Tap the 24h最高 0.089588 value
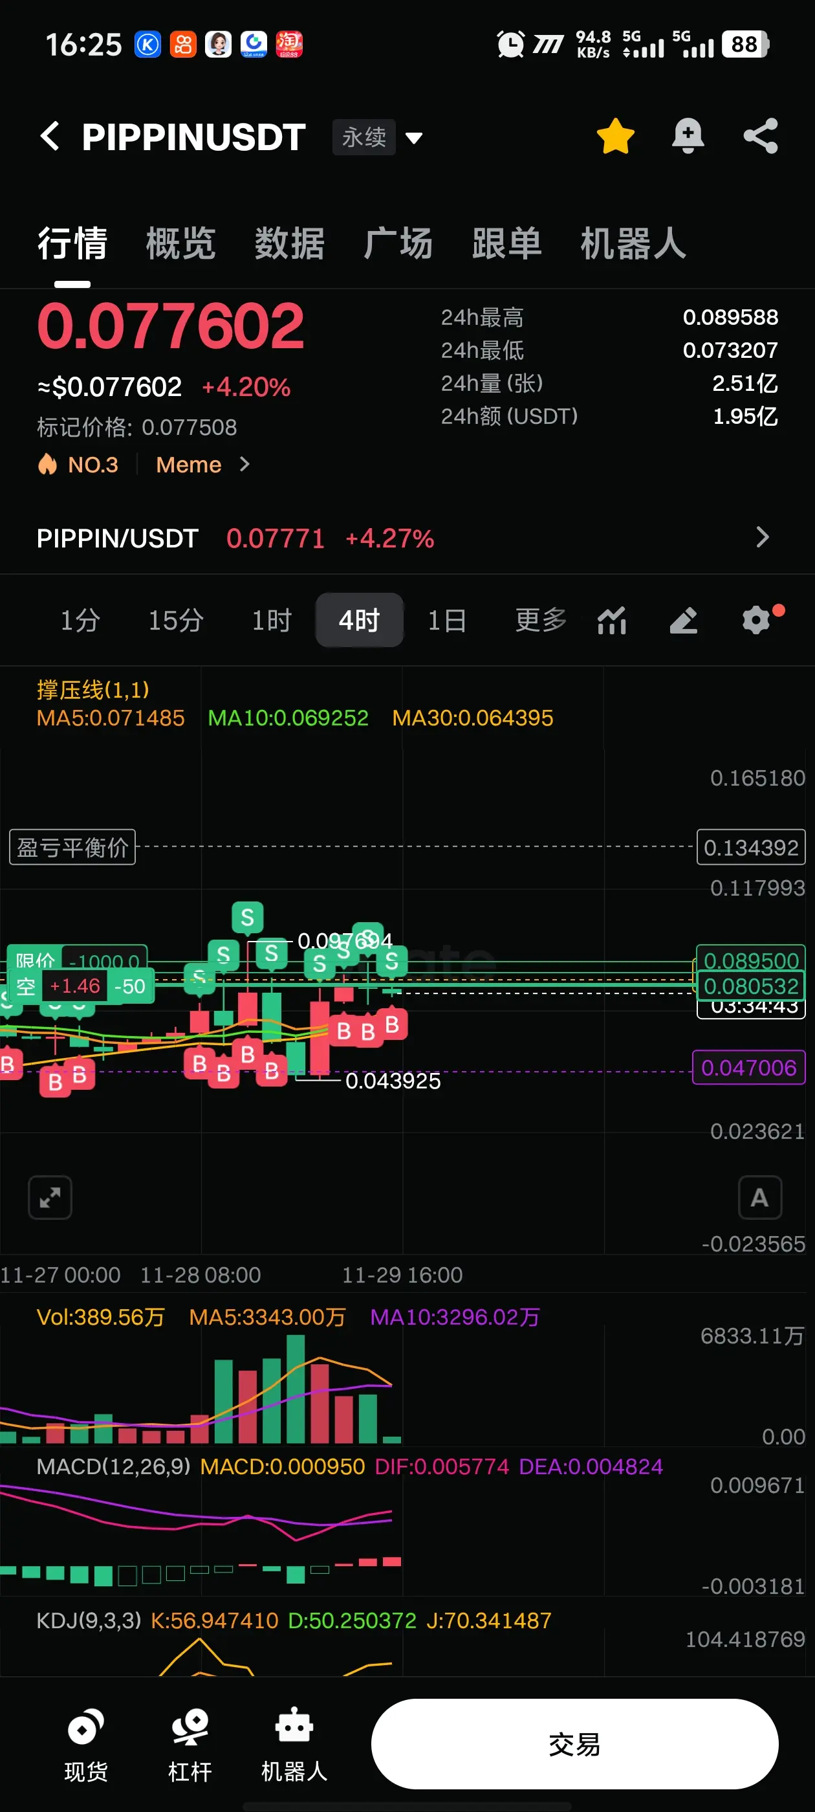 coord(731,317)
